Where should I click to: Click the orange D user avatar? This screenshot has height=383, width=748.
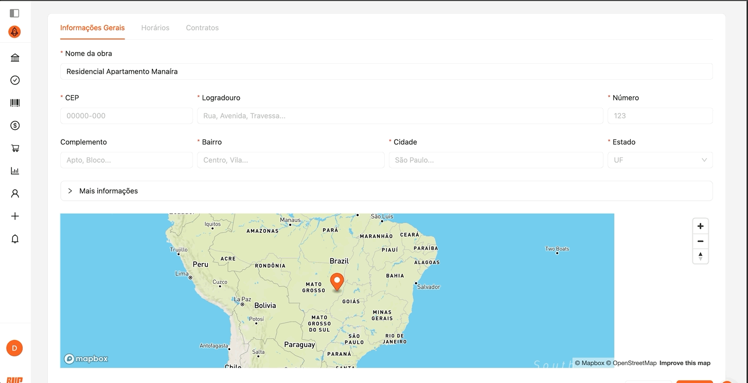14,348
